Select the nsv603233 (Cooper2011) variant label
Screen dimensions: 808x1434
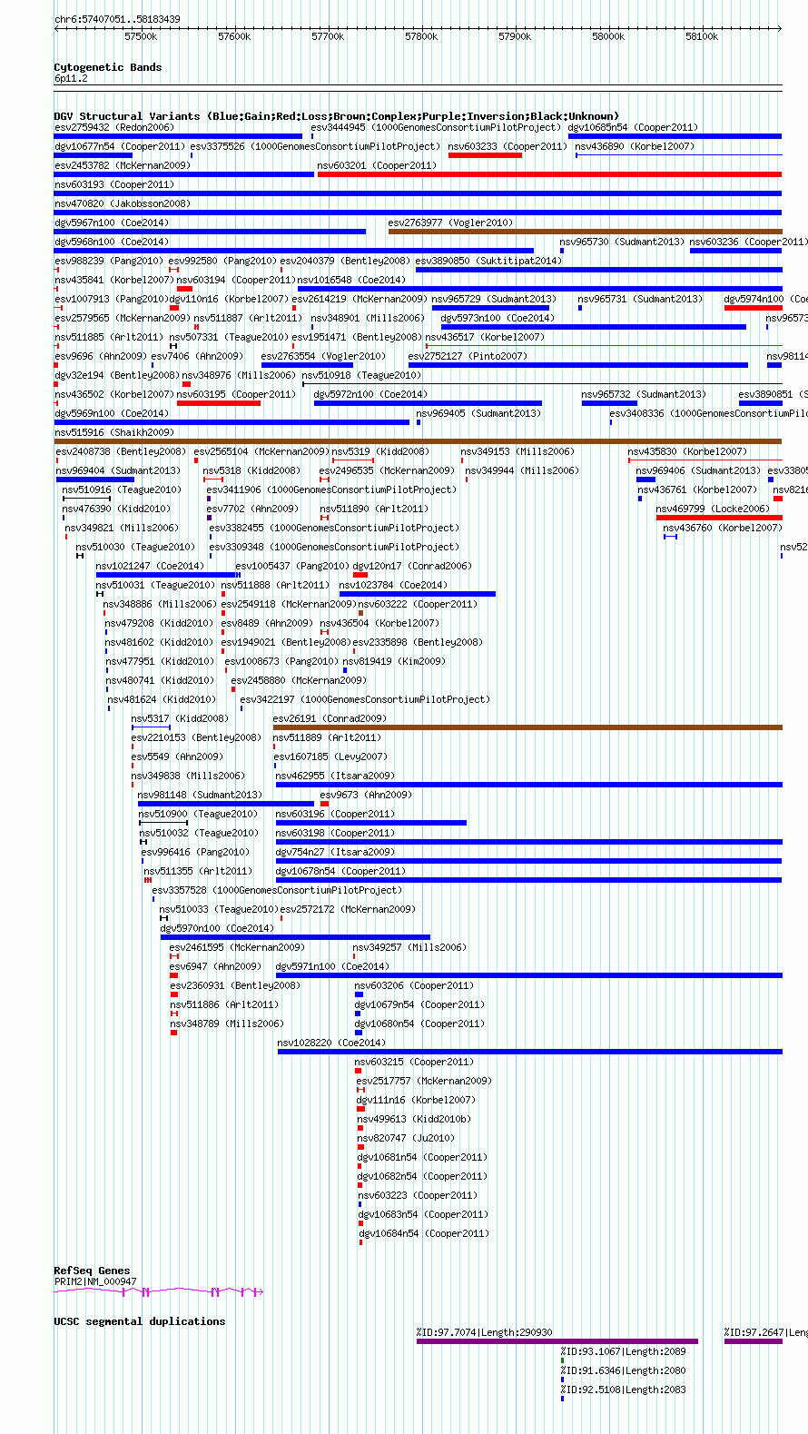pyautogui.click(x=507, y=146)
